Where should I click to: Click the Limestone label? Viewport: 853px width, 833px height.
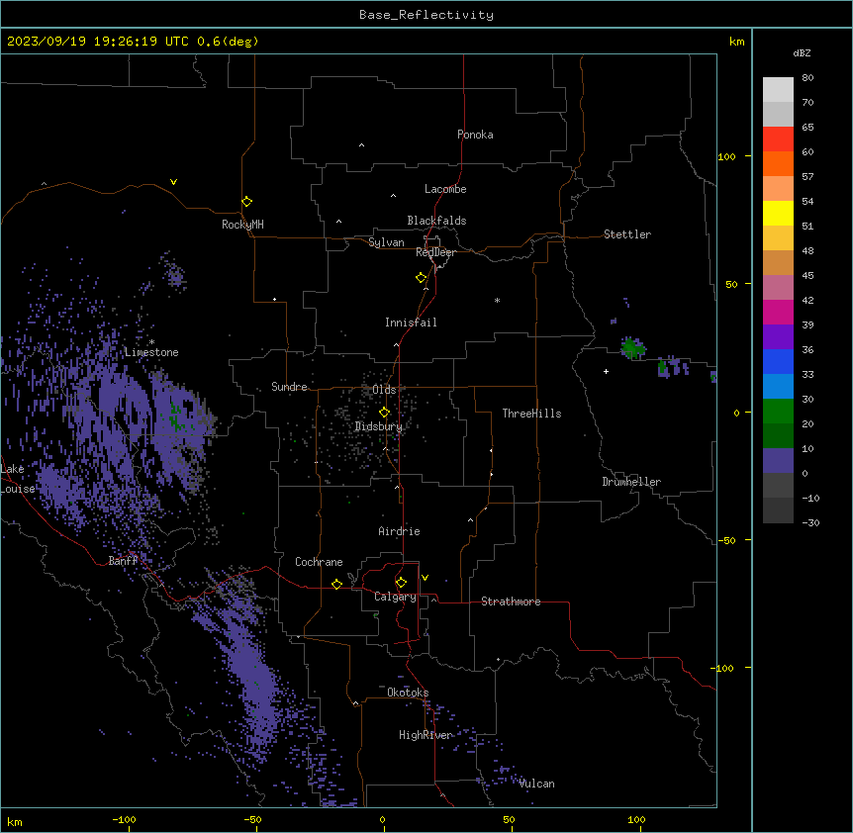pos(151,352)
